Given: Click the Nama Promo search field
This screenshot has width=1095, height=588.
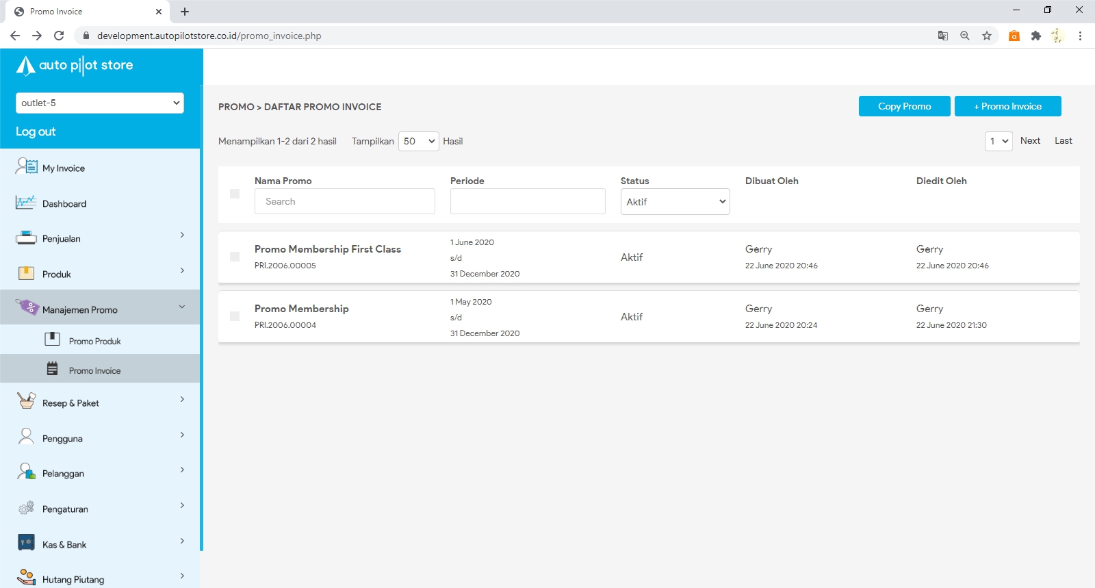Looking at the screenshot, I should click(344, 201).
